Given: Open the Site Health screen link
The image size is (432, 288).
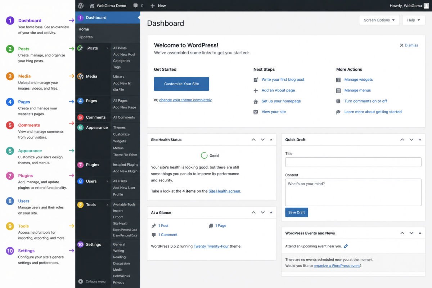Looking at the screenshot, I should (x=224, y=191).
